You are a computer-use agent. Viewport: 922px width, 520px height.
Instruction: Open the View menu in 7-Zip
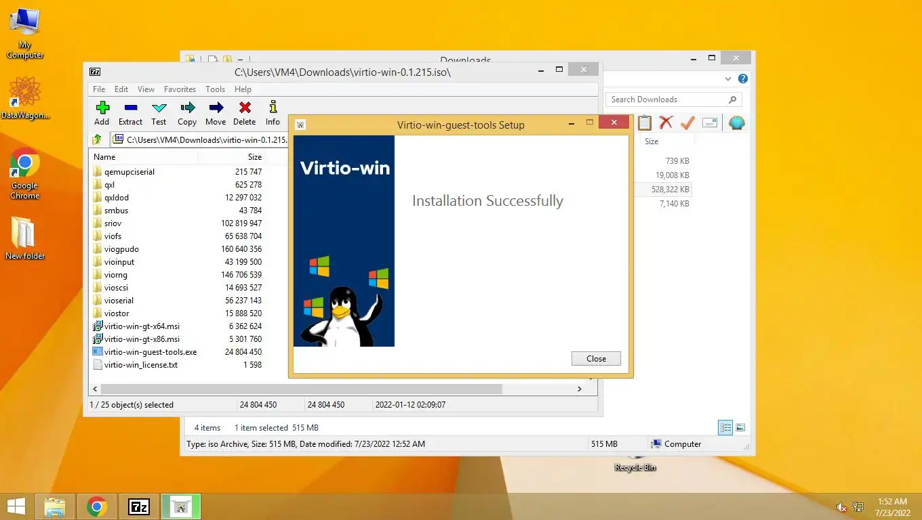[x=146, y=89]
